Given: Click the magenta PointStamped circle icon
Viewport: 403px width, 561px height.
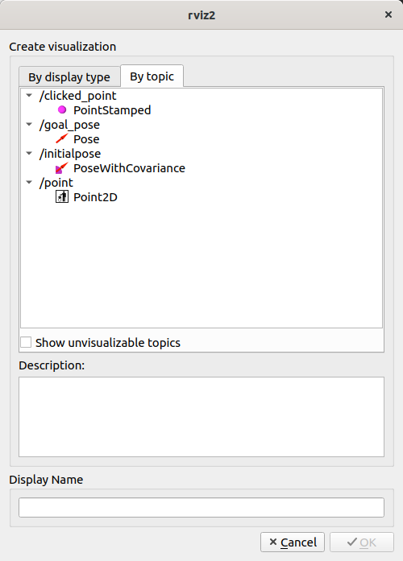Looking at the screenshot, I should (x=62, y=109).
